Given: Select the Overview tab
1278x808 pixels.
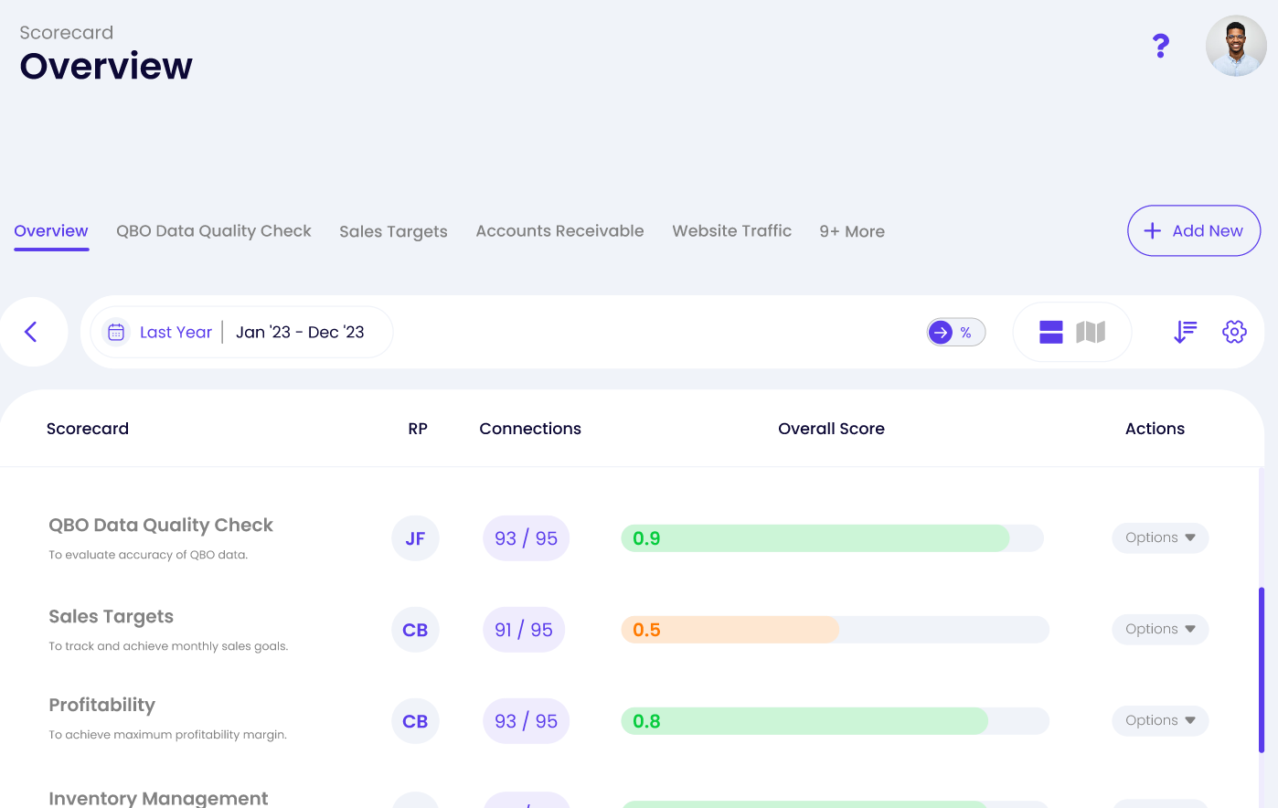Looking at the screenshot, I should point(51,231).
